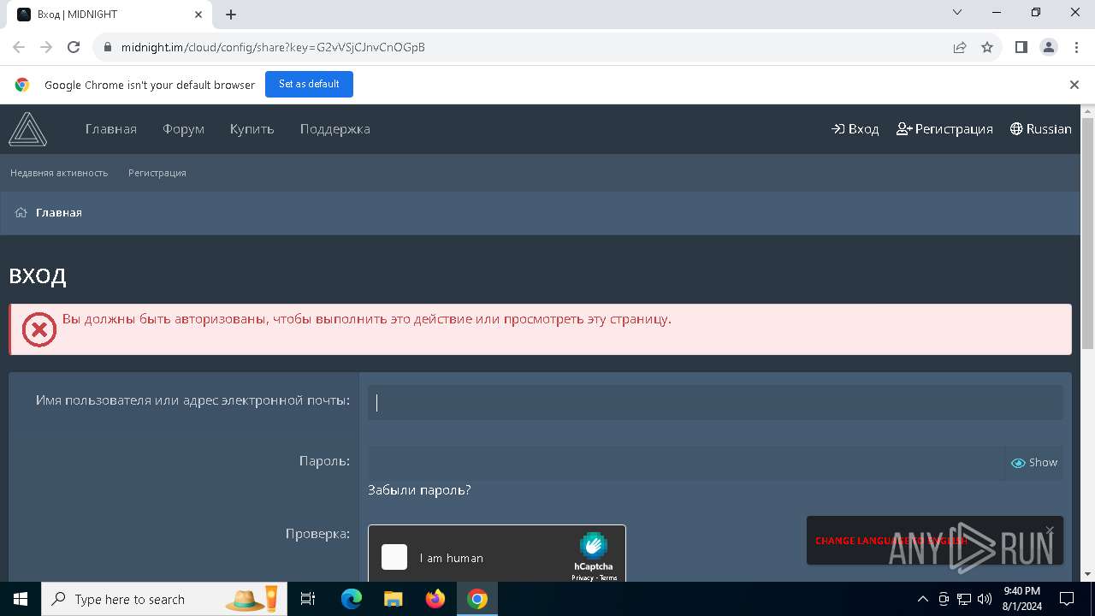Click the red error X icon
Screen dimensions: 1095x616
point(38,329)
